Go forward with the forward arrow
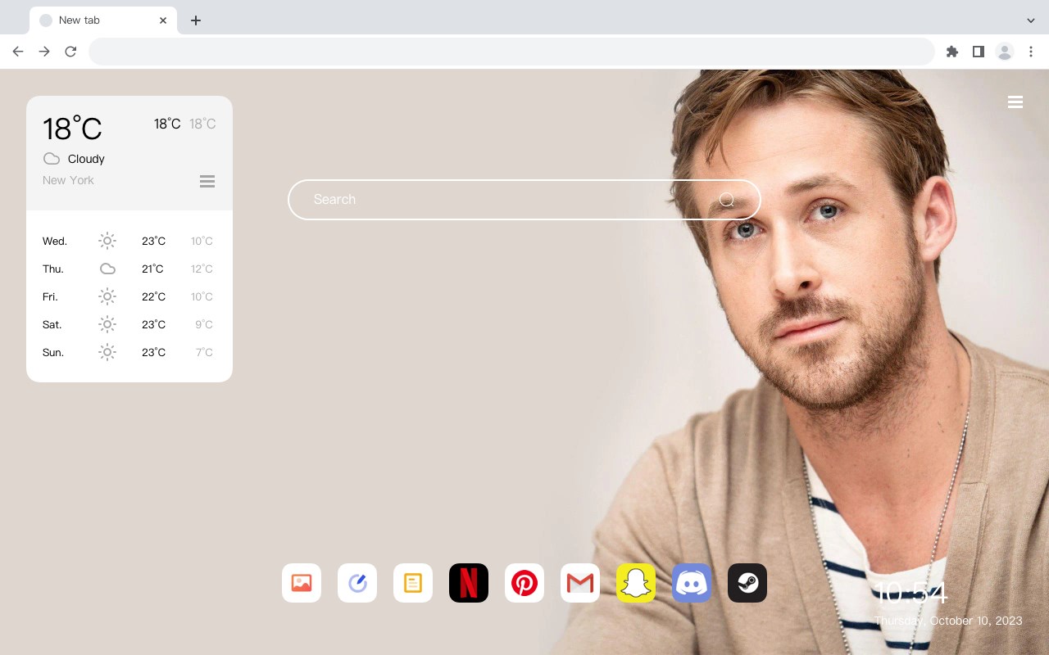Image resolution: width=1049 pixels, height=655 pixels. click(x=44, y=52)
